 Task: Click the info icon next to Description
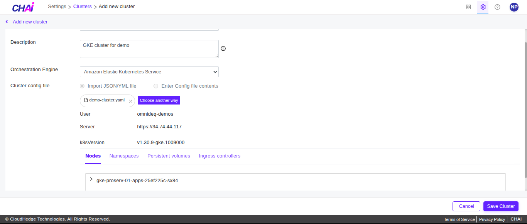click(223, 48)
